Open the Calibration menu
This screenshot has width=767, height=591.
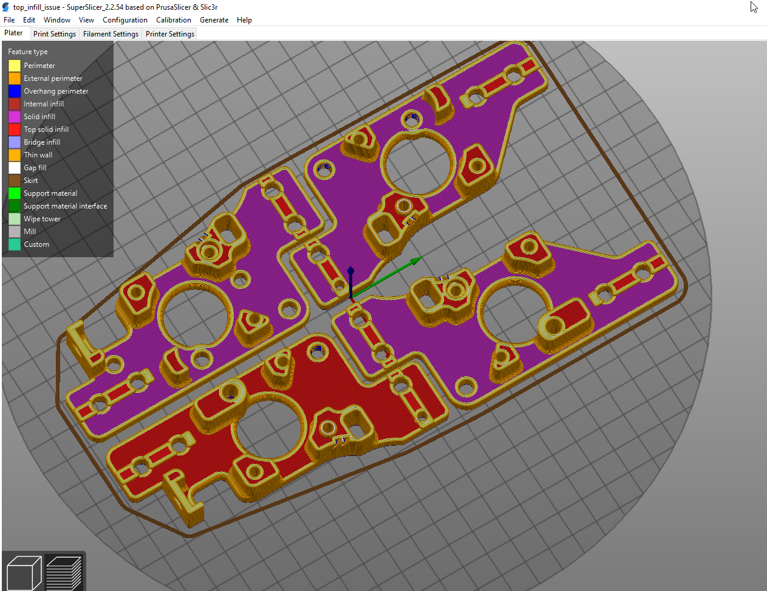click(x=174, y=20)
